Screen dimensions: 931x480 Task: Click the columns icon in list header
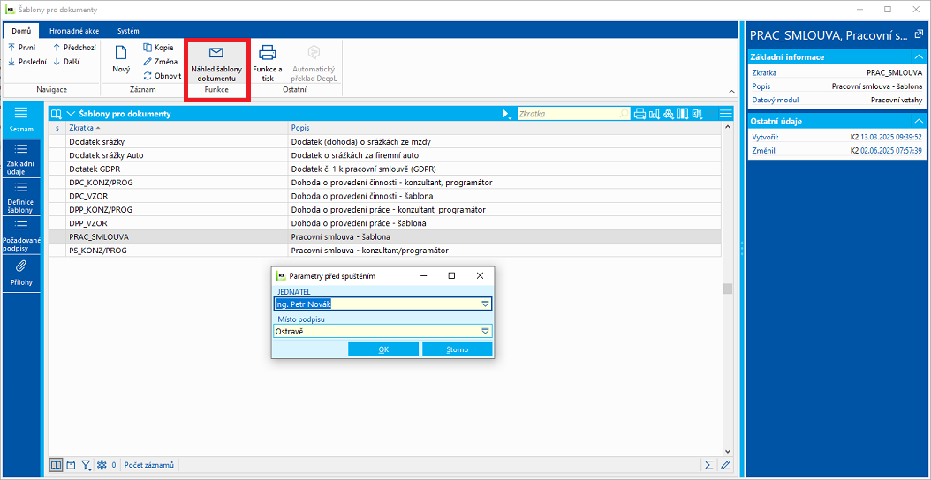(683, 114)
